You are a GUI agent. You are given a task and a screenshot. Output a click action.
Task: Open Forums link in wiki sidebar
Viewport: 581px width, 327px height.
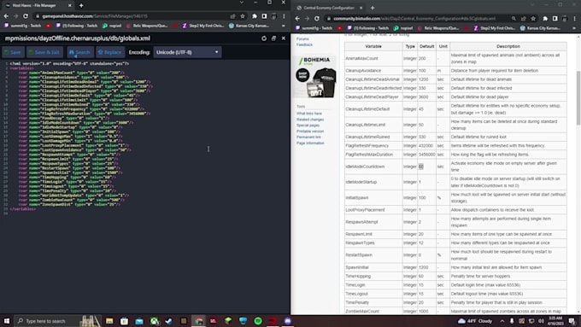[x=302, y=39]
